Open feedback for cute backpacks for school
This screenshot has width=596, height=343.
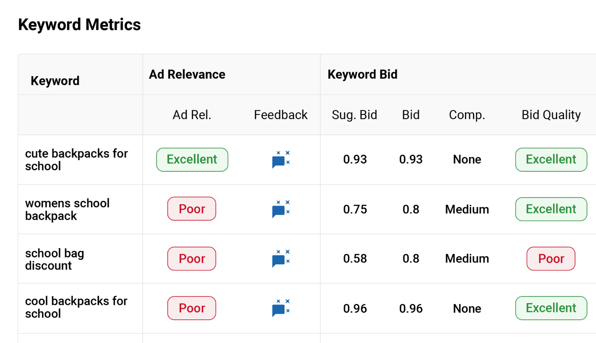tap(280, 160)
